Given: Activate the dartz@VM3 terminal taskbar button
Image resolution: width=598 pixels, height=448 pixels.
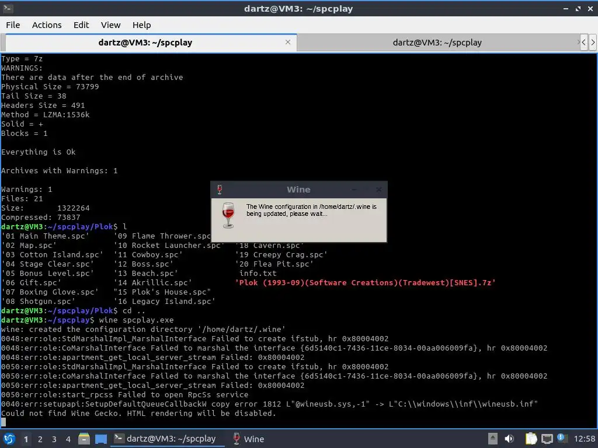Looking at the screenshot, I should click(167, 439).
